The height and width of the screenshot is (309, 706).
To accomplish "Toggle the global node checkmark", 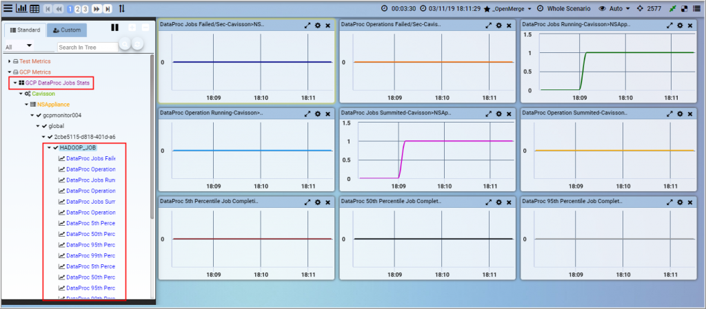I will (45, 126).
